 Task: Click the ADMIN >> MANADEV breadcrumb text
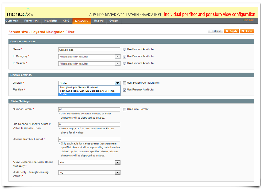[x=125, y=15]
